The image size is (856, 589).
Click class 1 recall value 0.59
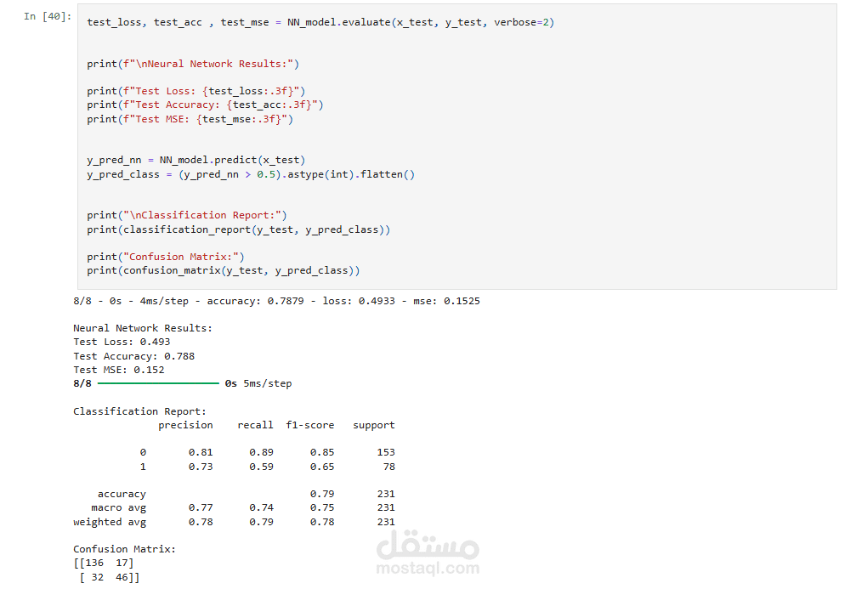(262, 467)
